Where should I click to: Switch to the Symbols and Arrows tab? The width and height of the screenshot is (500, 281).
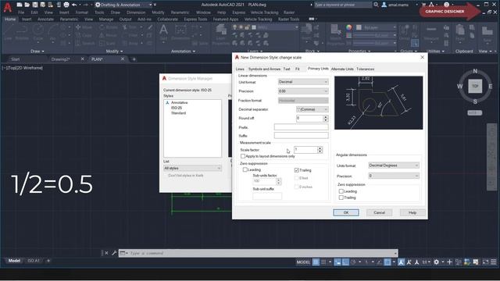[x=264, y=69]
